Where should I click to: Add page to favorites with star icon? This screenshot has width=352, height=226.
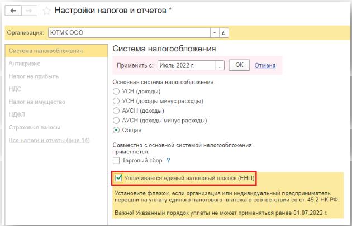point(46,11)
